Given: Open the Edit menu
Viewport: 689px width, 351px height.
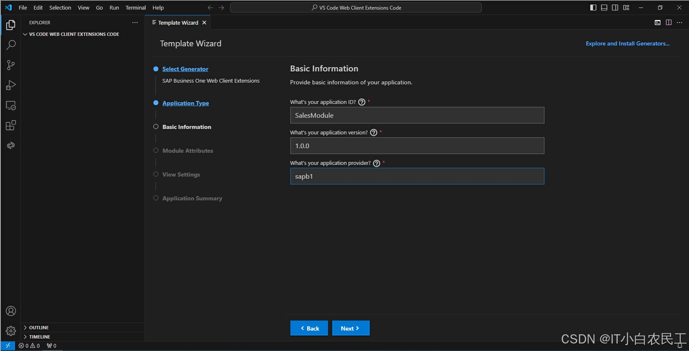Looking at the screenshot, I should [38, 8].
